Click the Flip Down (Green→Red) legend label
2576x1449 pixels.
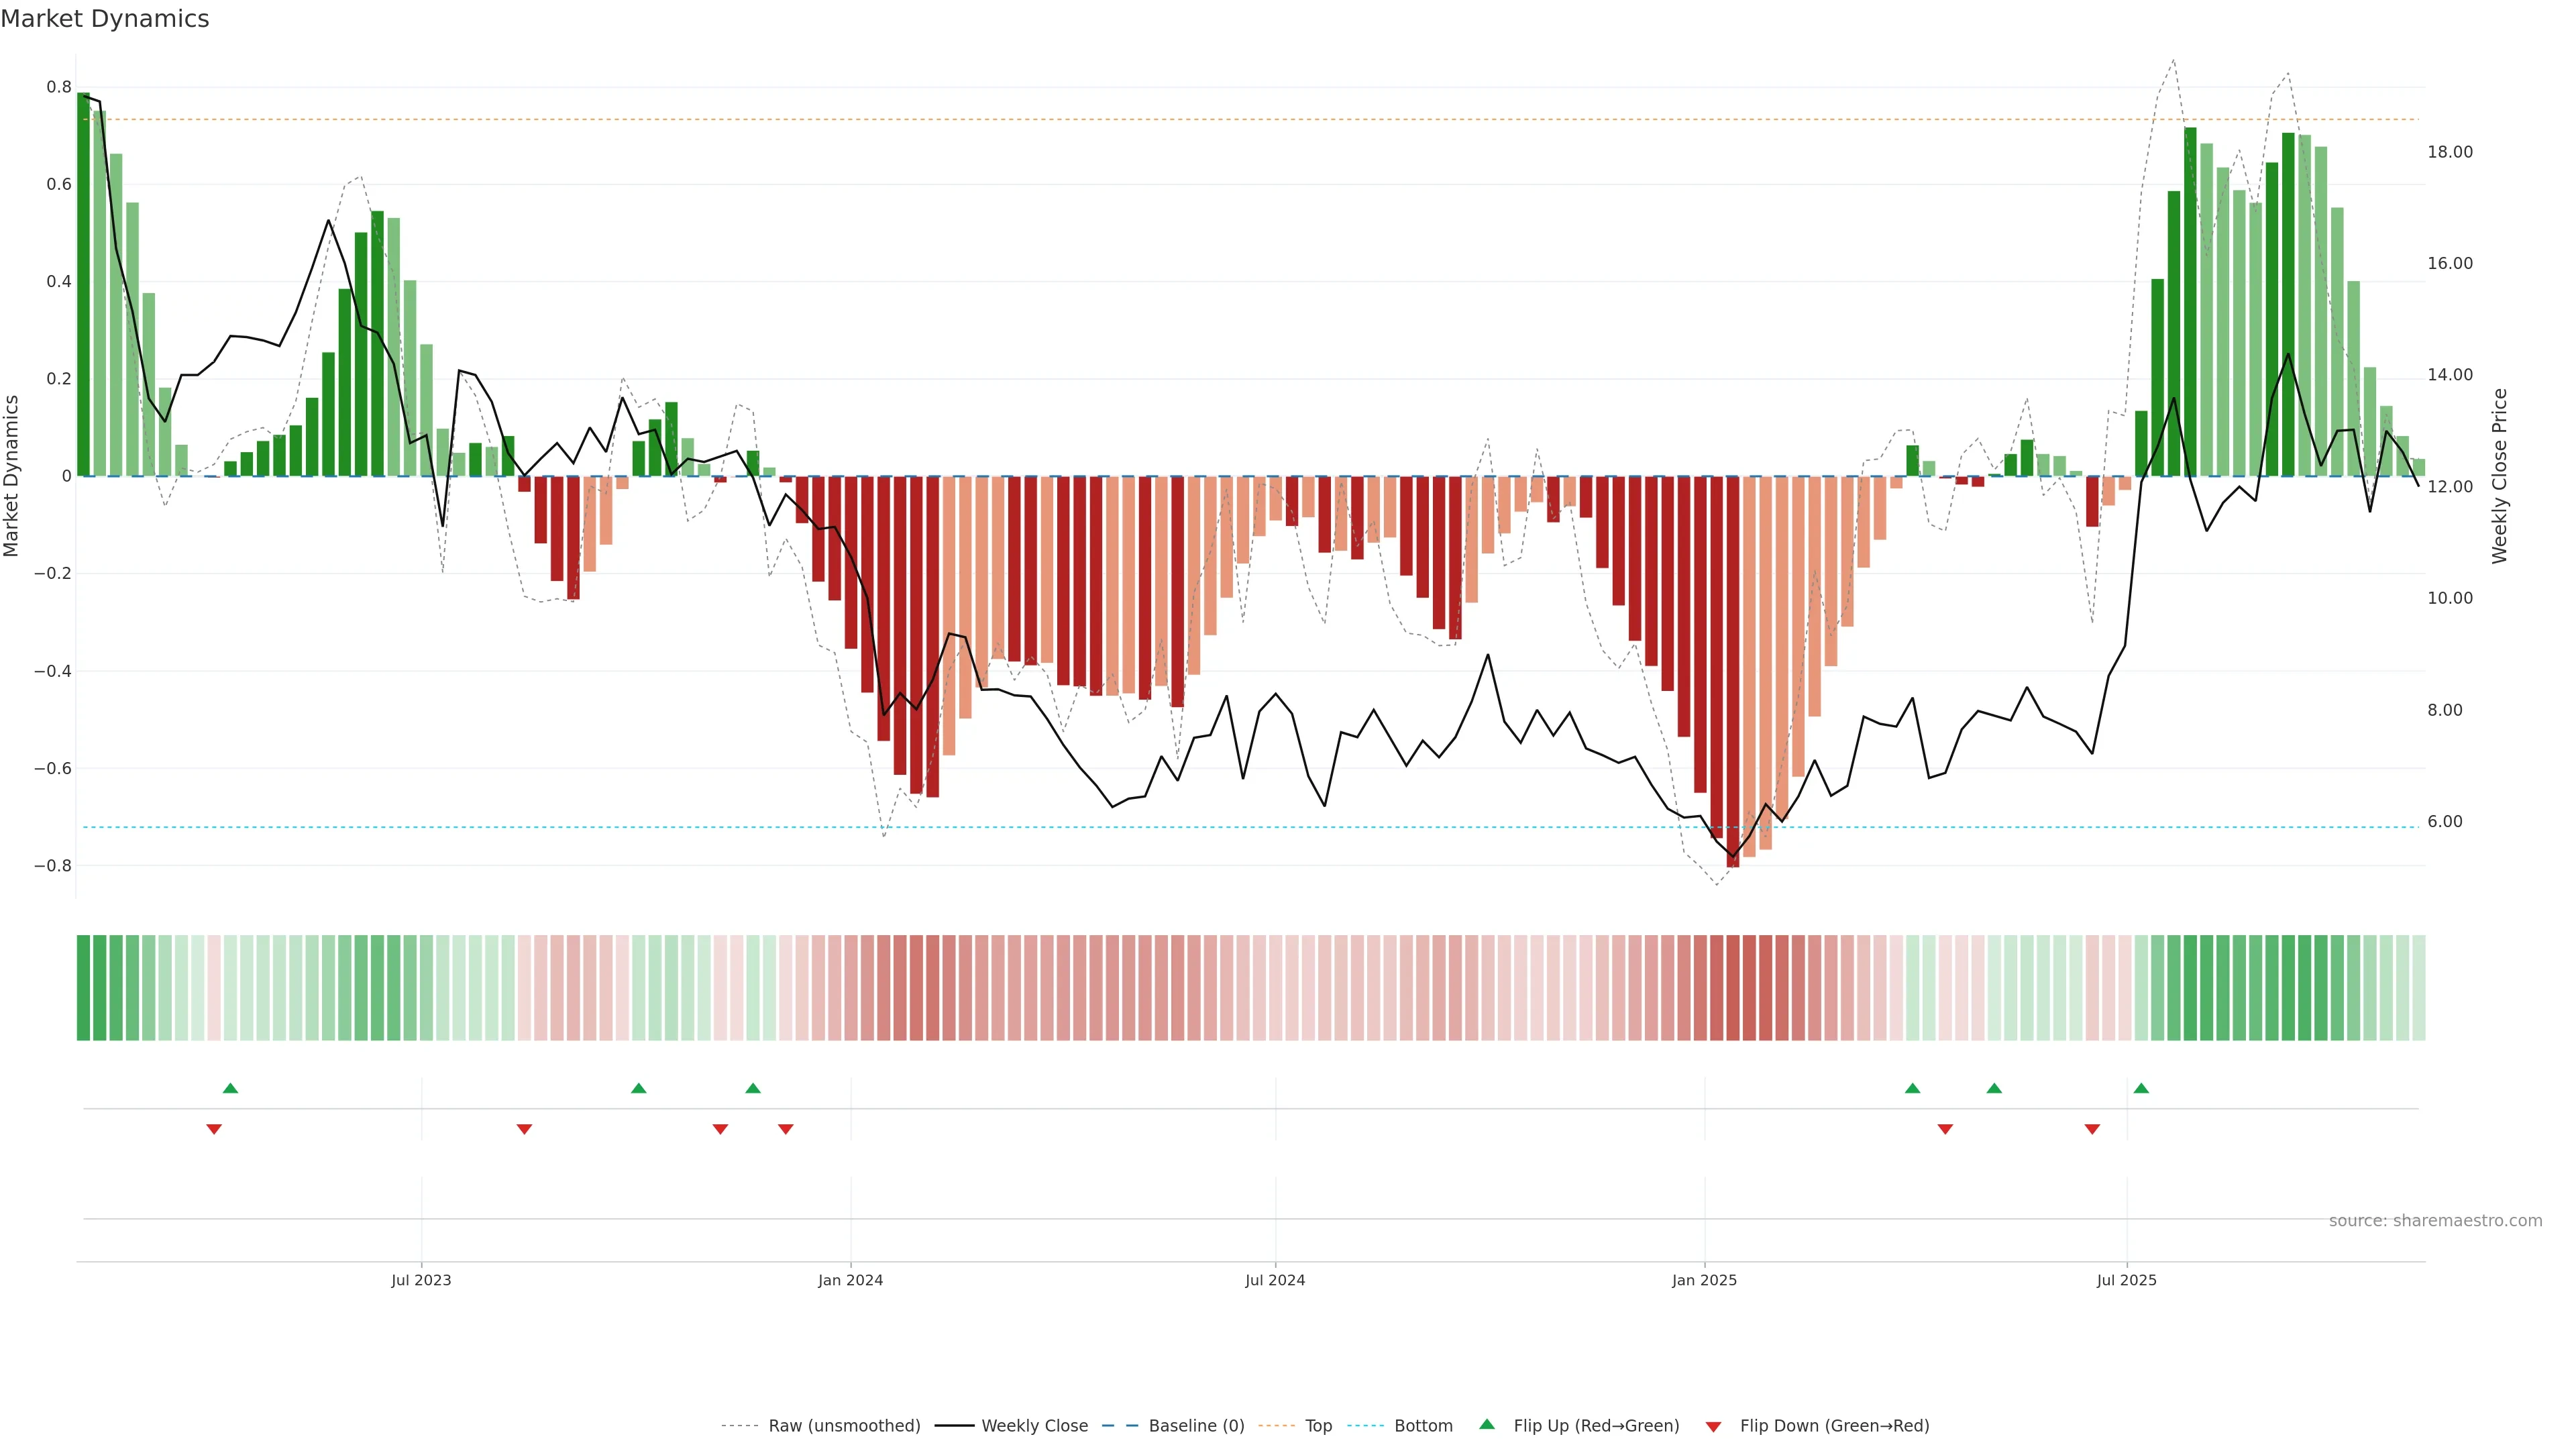pyautogui.click(x=1834, y=1426)
